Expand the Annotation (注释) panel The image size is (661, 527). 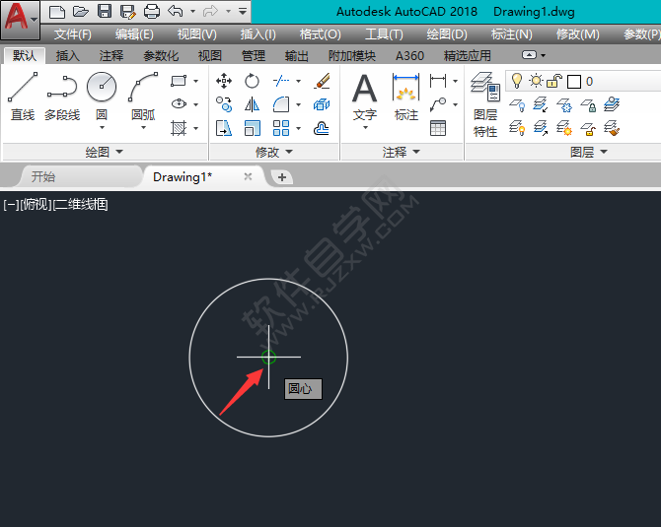(401, 152)
